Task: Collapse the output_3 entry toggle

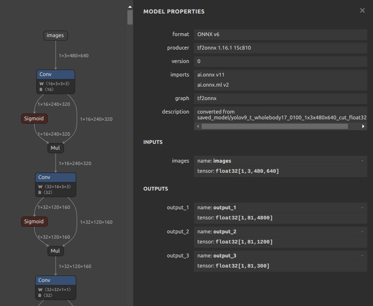Action: coord(362,255)
